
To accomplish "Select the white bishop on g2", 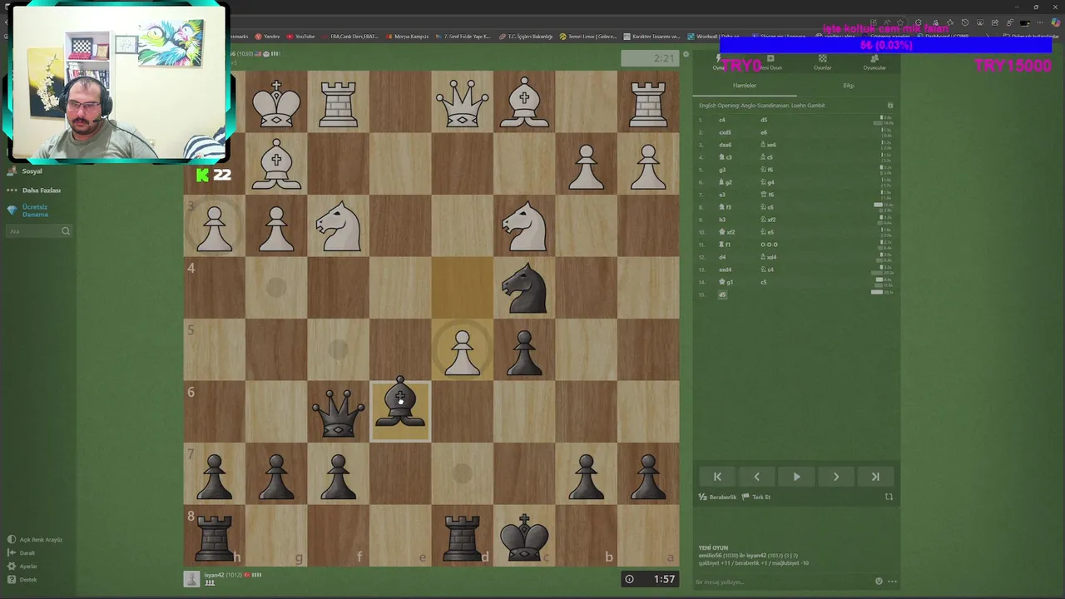I will [276, 164].
